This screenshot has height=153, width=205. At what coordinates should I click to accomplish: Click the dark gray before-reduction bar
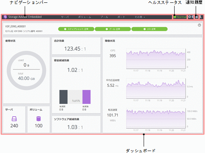pyautogui.click(x=63, y=97)
